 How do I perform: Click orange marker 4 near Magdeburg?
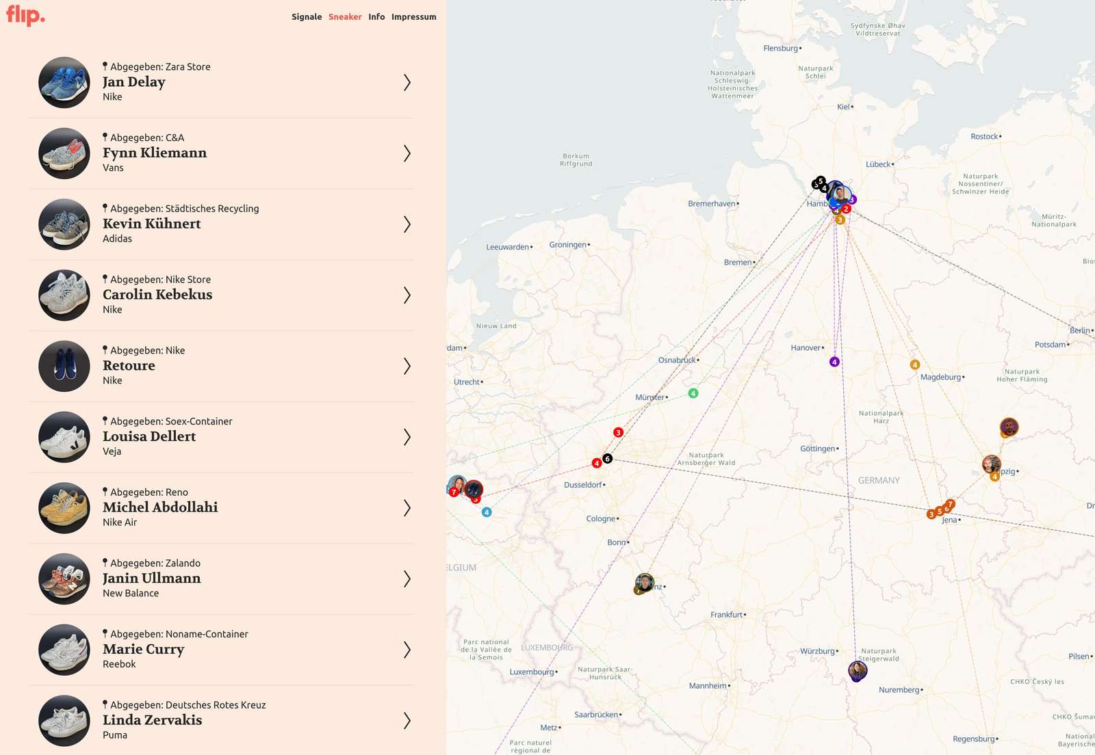[x=915, y=365]
